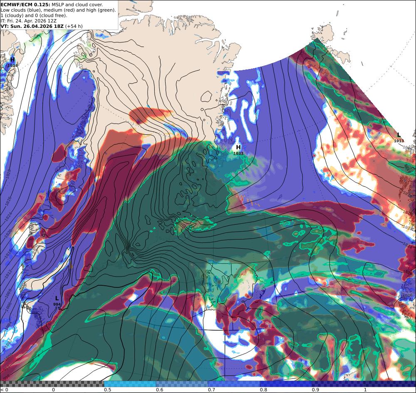Click the '1 (cloudy) and 0 (cloud free).' line

click(34, 15)
